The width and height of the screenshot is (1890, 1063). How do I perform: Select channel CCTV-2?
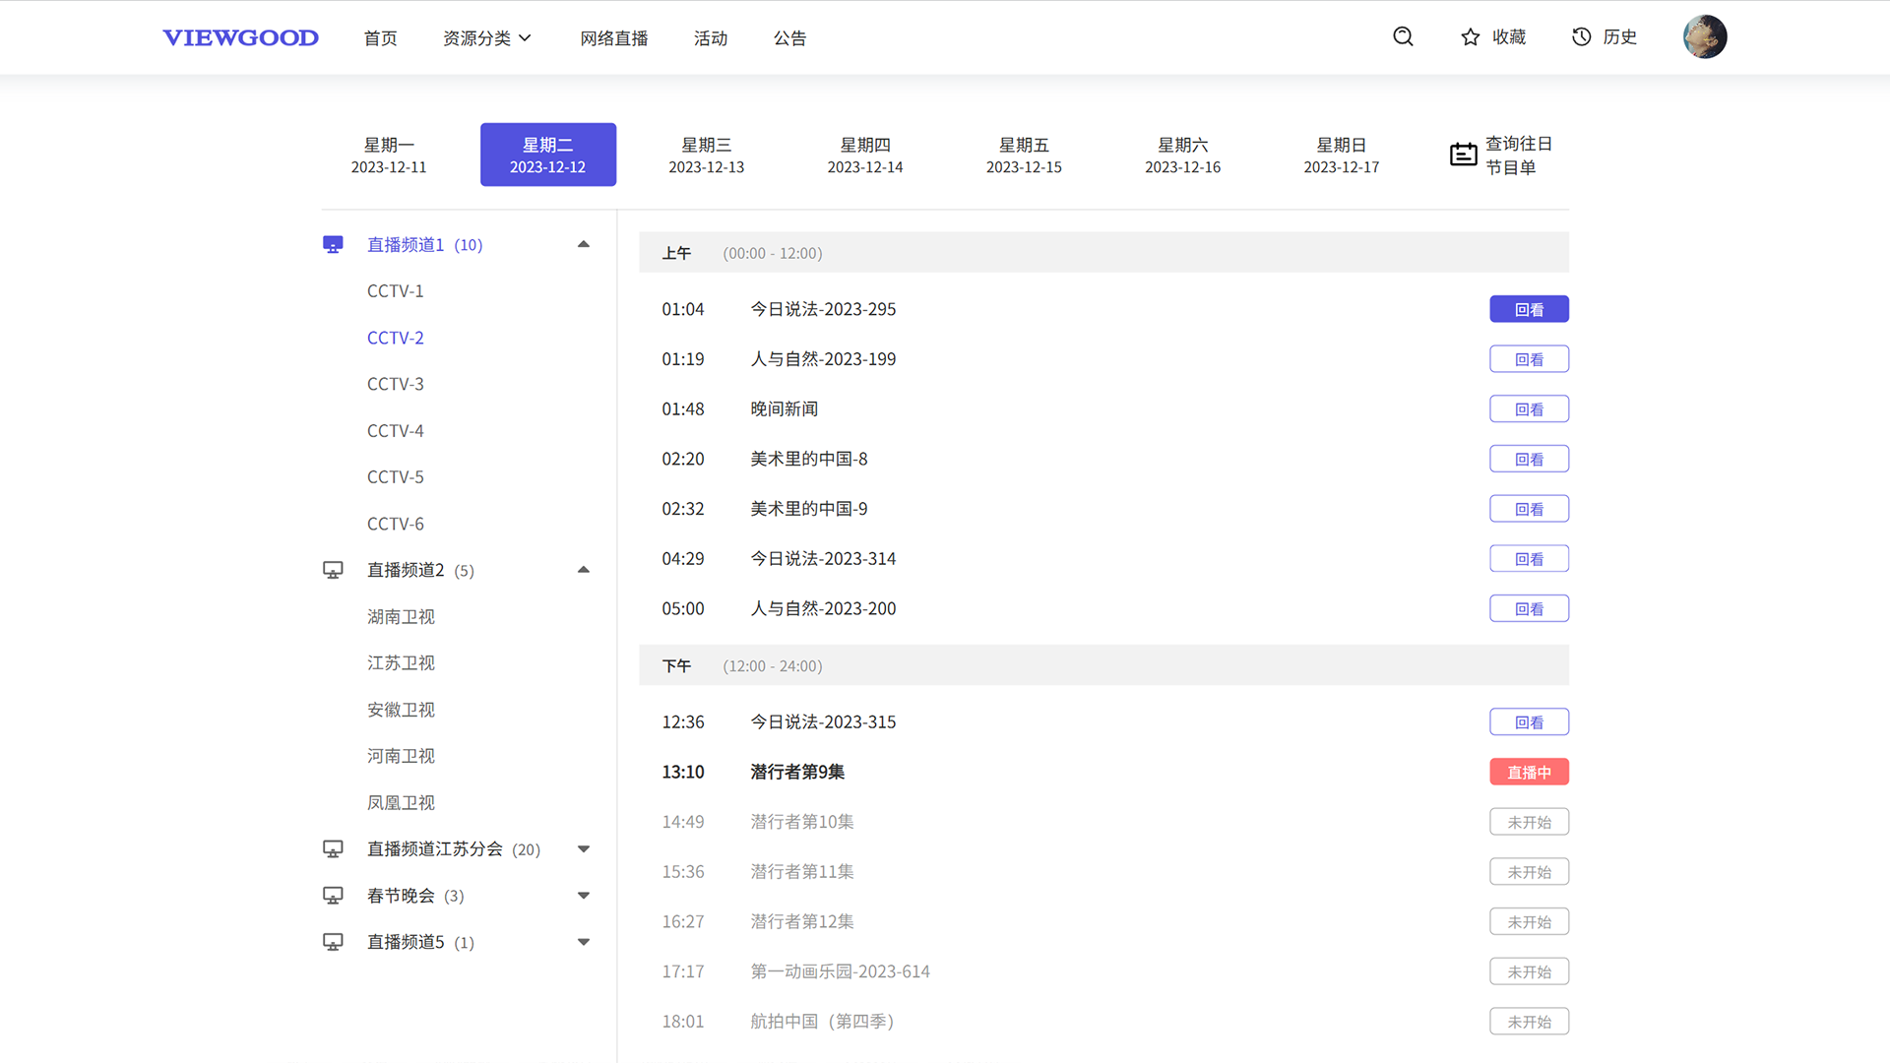396,338
